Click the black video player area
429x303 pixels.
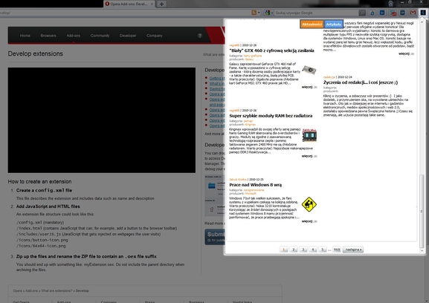[x=102, y=120]
